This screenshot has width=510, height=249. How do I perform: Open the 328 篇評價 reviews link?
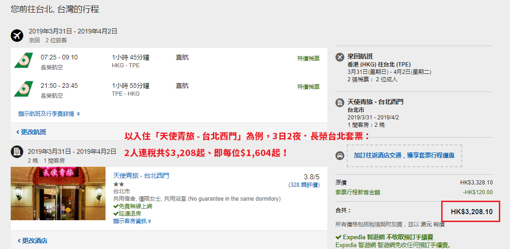(x=304, y=184)
